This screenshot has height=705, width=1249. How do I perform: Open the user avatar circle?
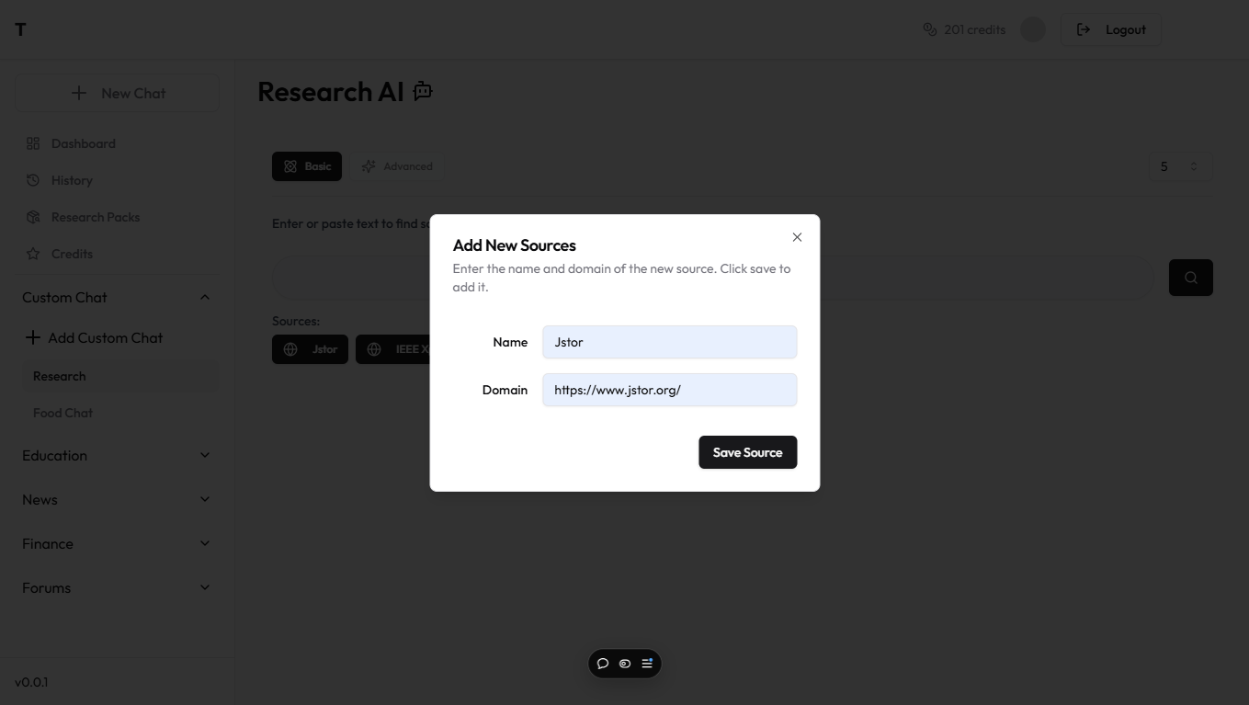pos(1033,29)
